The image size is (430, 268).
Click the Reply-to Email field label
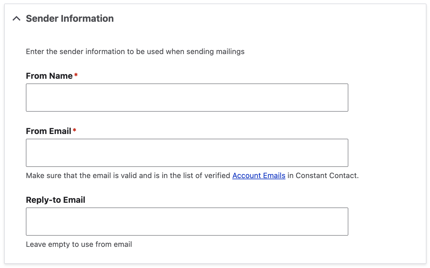click(x=56, y=200)
